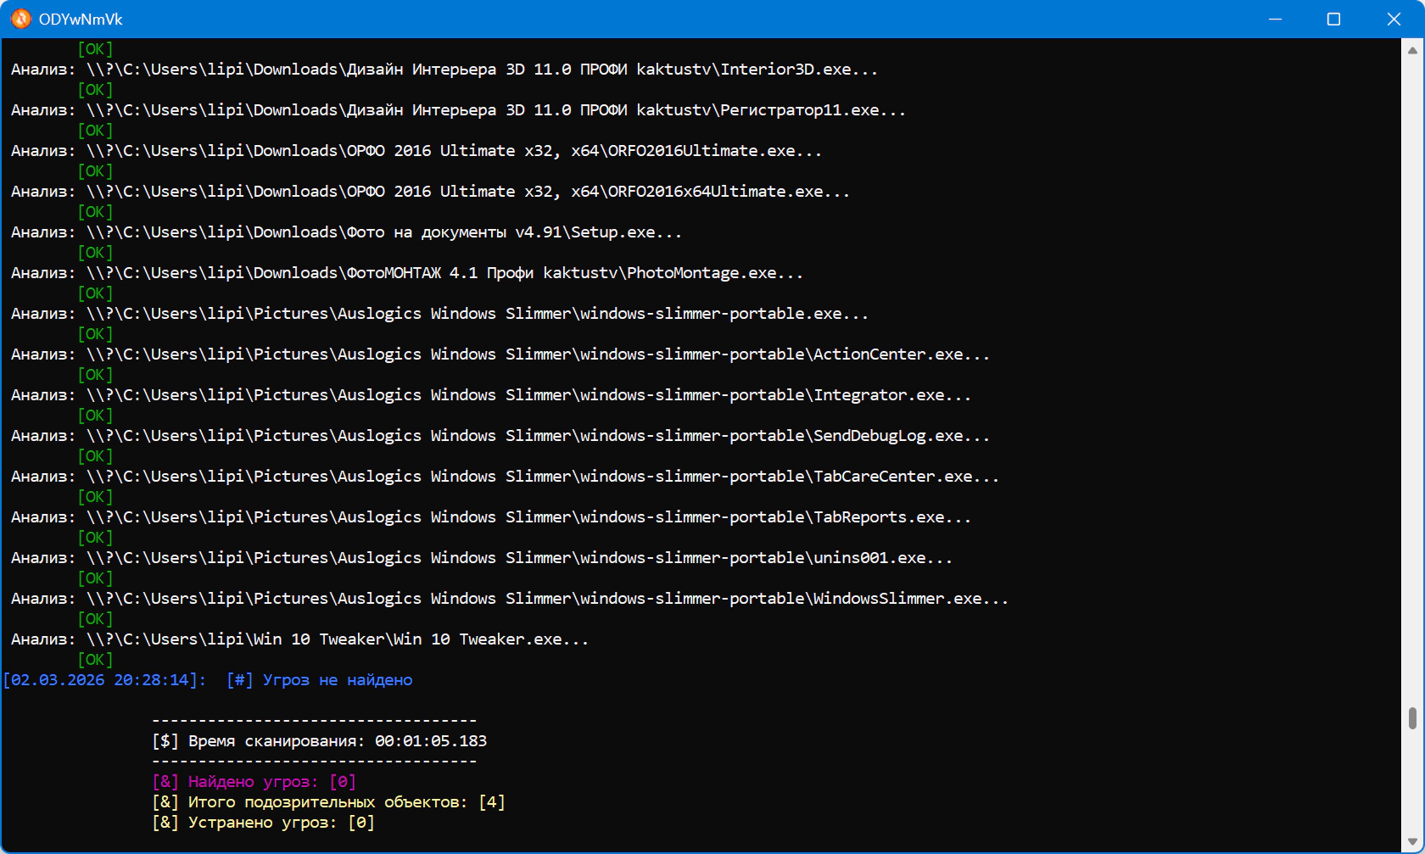
Task: Minimize the ODYwNmVk console window
Action: (x=1275, y=19)
